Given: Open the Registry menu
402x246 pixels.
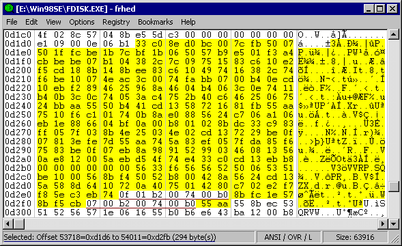Looking at the screenshot, I should pyautogui.click(x=116, y=22).
